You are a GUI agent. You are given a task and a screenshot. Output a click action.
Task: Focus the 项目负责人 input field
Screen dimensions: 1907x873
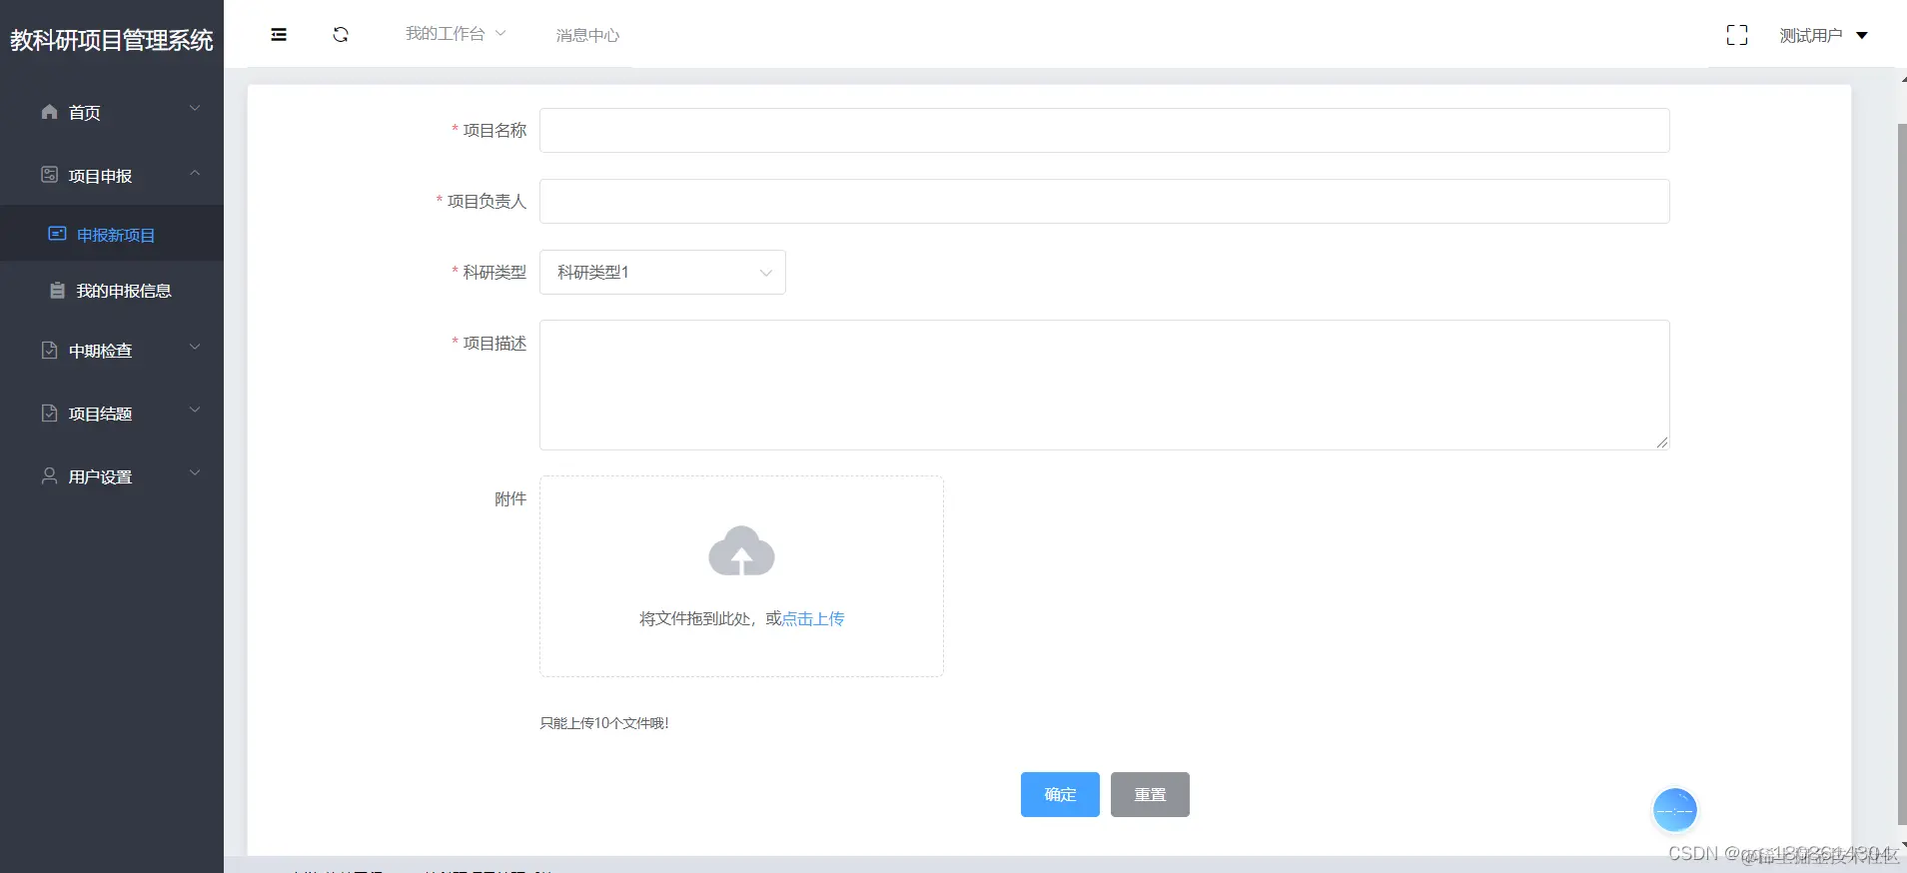click(1104, 201)
